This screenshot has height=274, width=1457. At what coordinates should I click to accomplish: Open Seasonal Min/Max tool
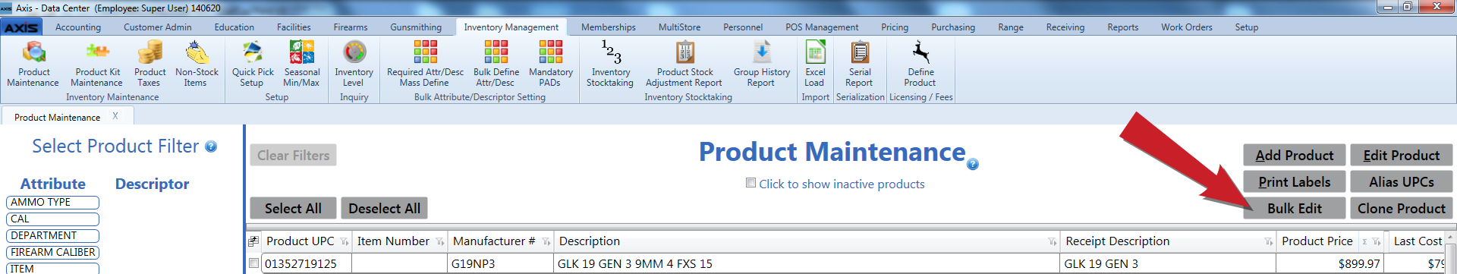pyautogui.click(x=301, y=64)
